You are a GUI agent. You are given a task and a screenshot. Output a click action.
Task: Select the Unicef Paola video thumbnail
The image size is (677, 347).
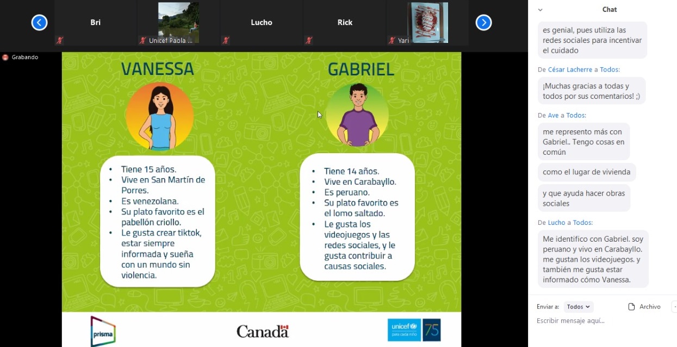click(178, 22)
